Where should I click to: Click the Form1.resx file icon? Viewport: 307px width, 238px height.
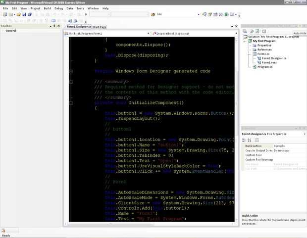(x=258, y=62)
